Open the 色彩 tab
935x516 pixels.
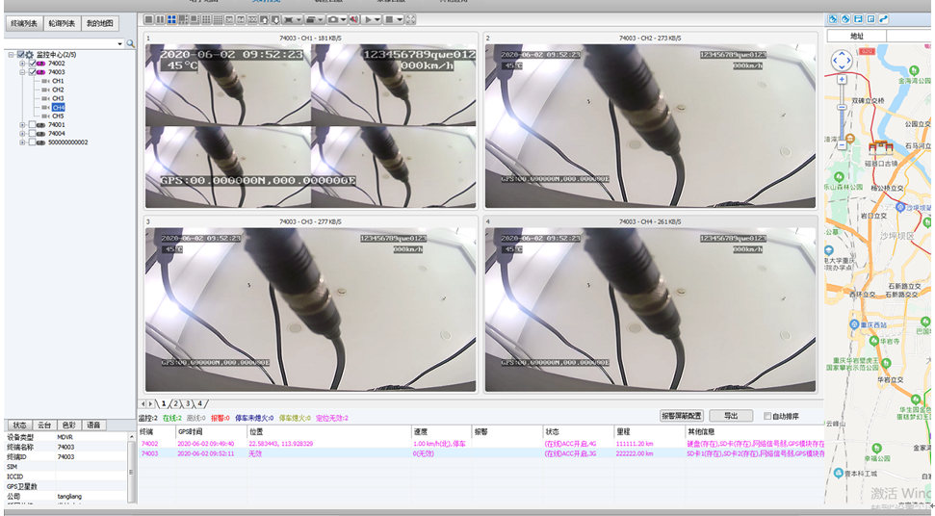click(68, 425)
